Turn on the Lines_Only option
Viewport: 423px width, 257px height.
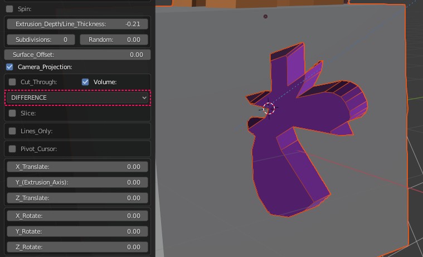[12, 131]
